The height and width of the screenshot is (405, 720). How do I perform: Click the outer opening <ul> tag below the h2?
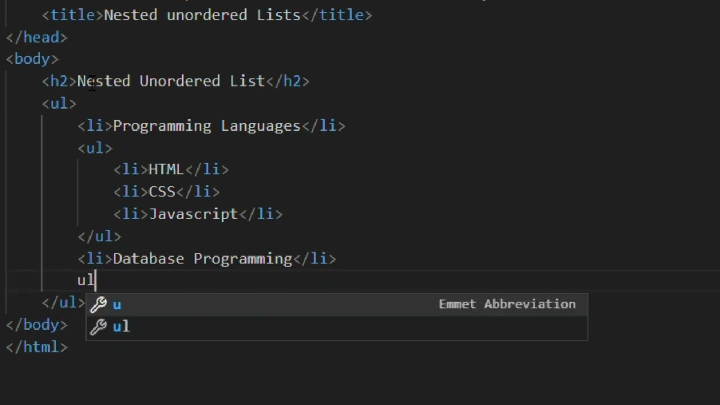[x=59, y=103]
